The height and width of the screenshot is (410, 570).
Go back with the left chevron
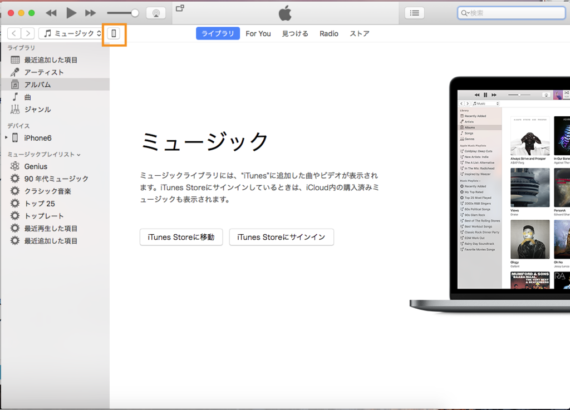[x=14, y=33]
